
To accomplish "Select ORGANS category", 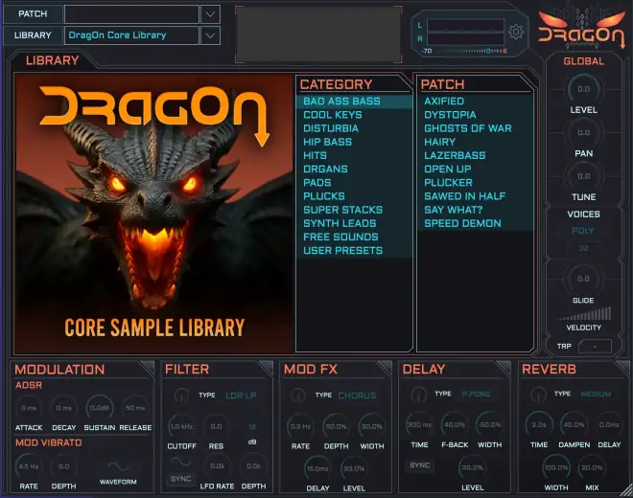I will (x=354, y=169).
